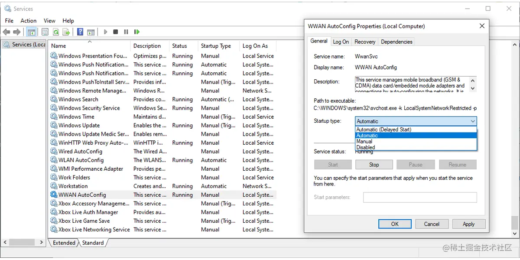Click console tree scrollbar right arrow
Viewport: 520px width, 260px height.
point(42,243)
